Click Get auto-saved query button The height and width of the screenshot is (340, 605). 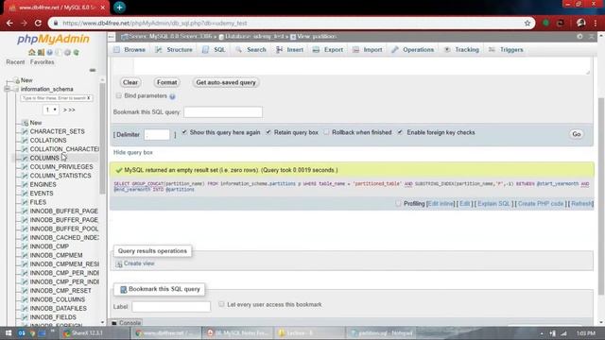coord(226,82)
